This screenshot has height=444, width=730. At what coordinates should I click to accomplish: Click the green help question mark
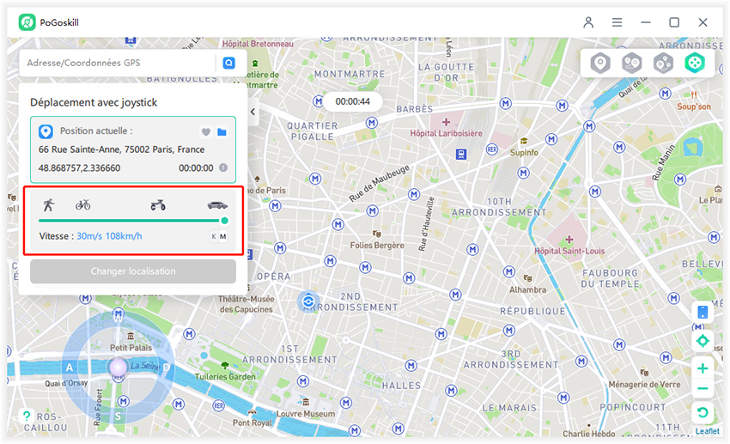click(27, 416)
